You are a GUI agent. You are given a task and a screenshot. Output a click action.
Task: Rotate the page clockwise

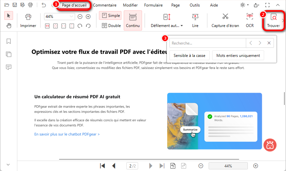pos(80,26)
